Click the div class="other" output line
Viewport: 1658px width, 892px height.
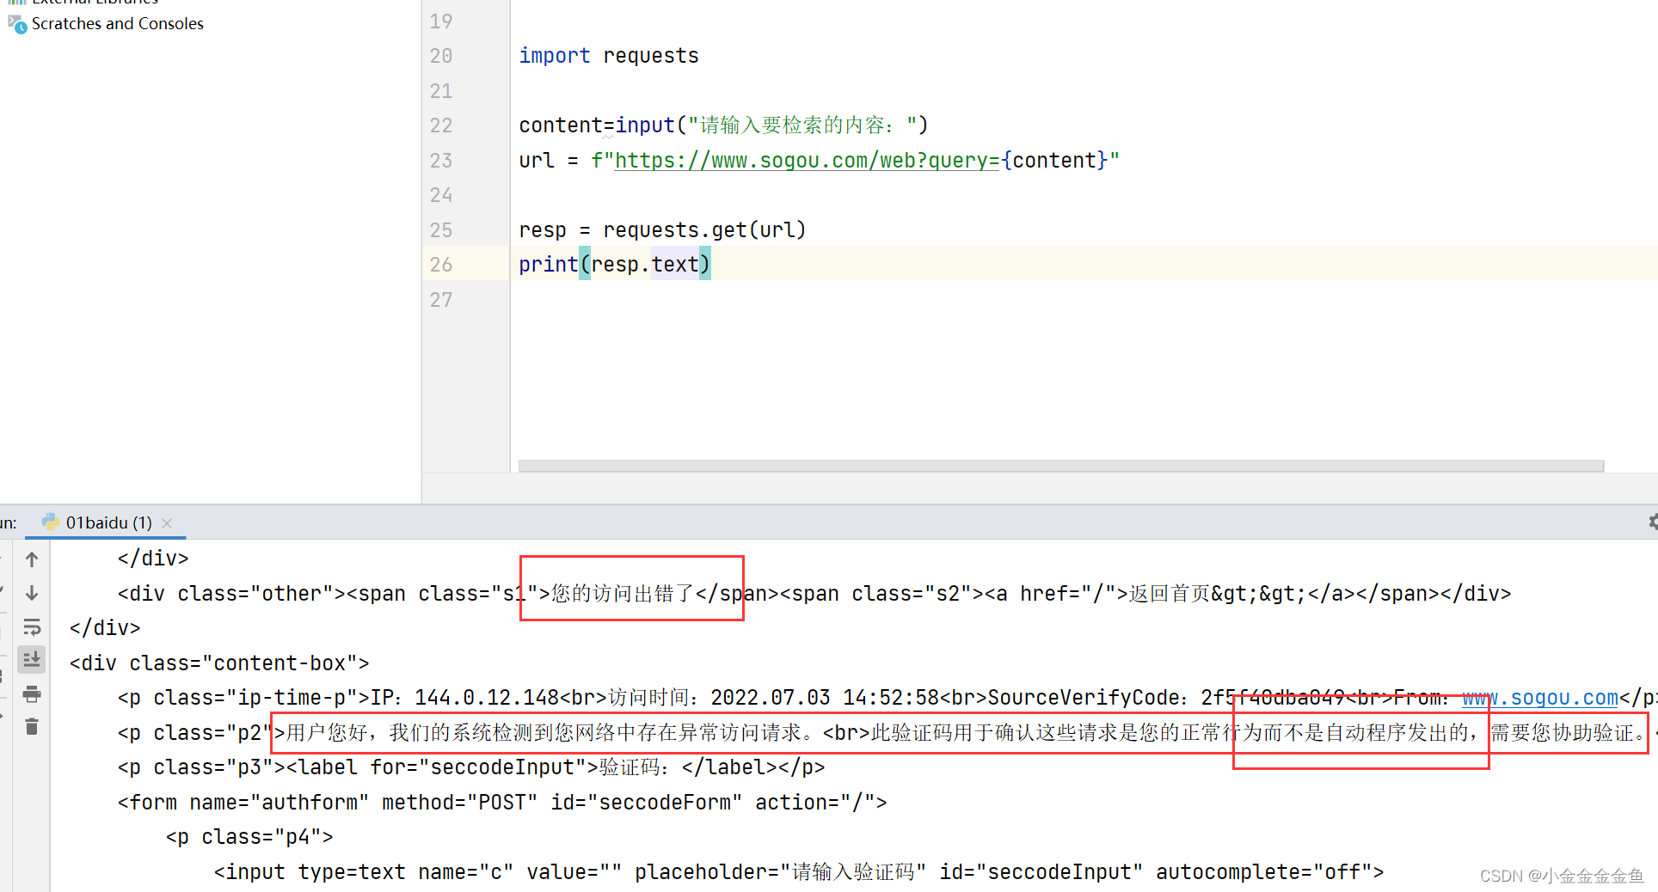point(814,594)
